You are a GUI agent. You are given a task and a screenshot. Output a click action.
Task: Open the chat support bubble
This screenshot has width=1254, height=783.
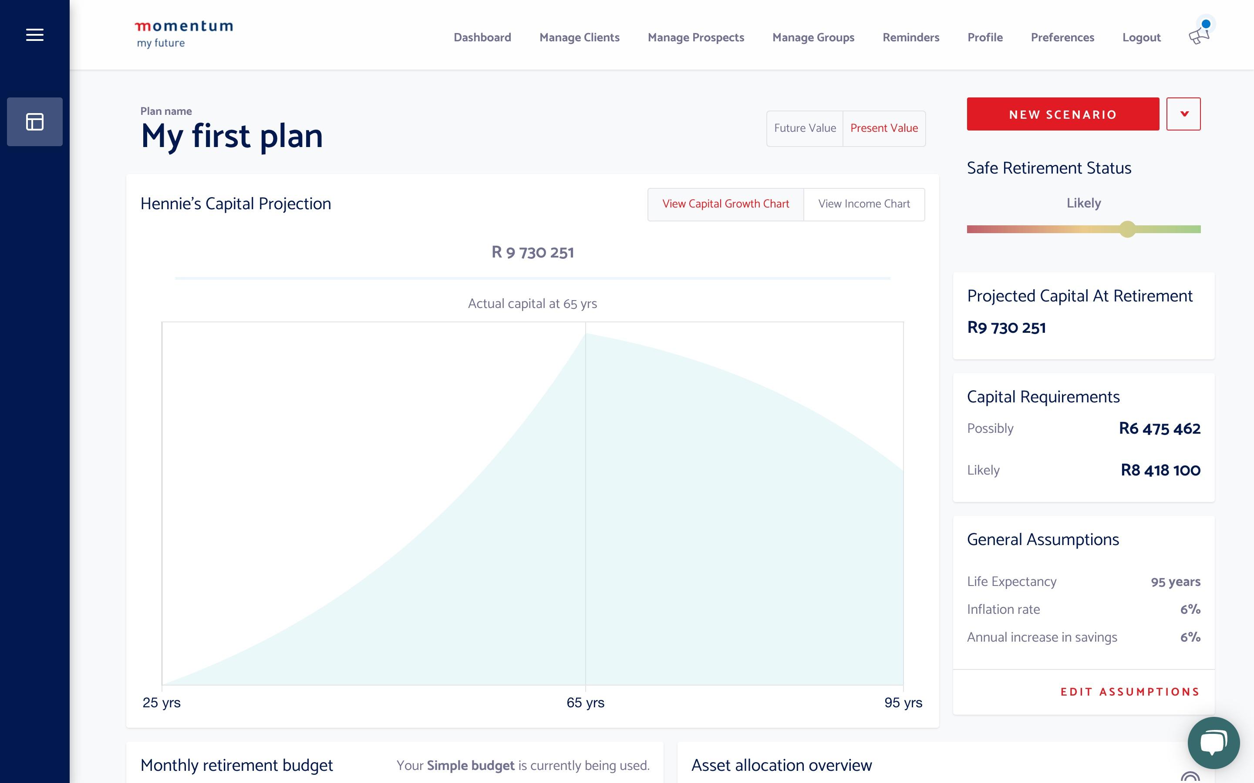(1214, 743)
